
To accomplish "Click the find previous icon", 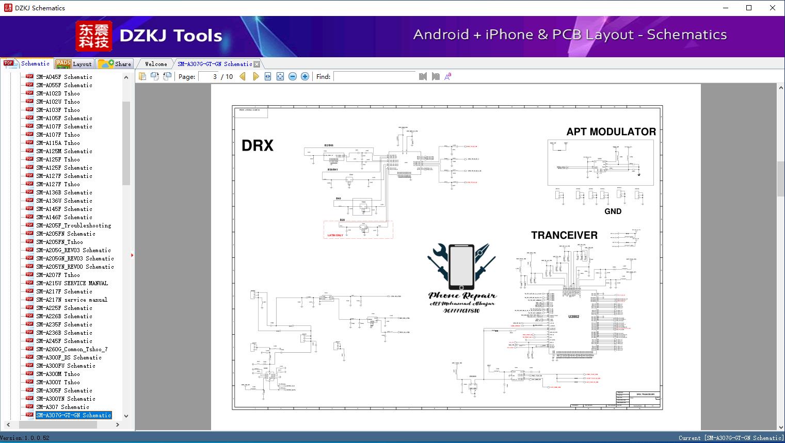I will (423, 76).
